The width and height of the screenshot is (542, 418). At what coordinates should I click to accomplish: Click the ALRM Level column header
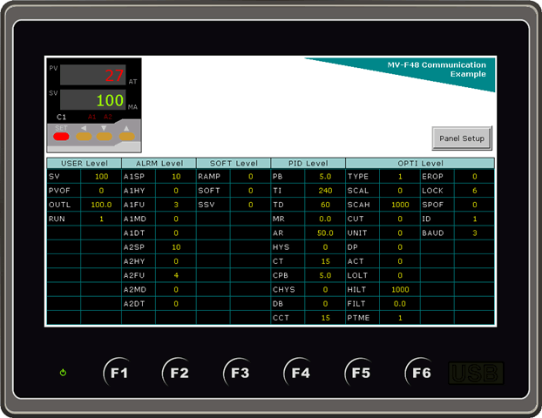pos(159,163)
